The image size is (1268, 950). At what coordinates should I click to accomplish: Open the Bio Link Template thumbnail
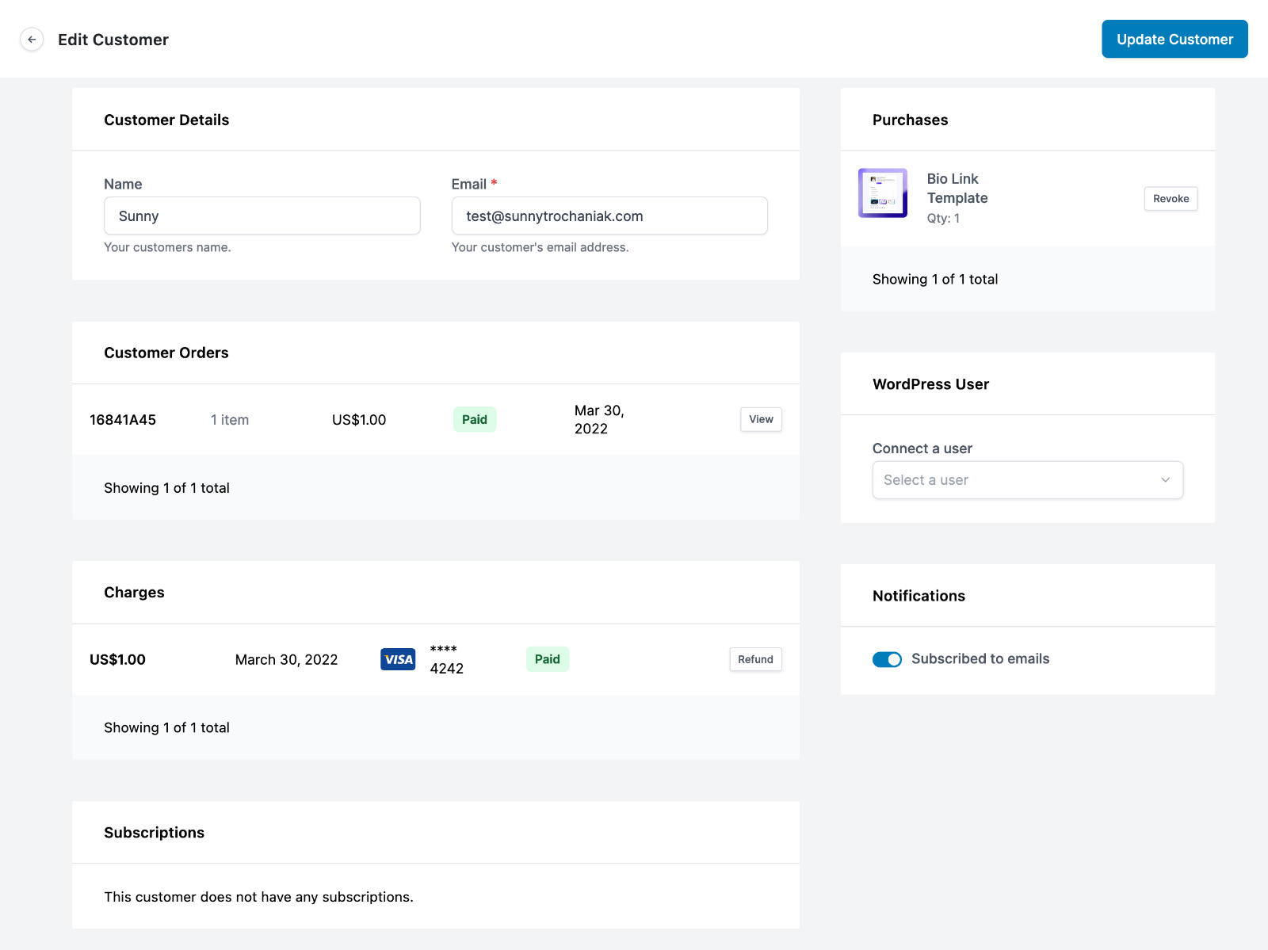(x=883, y=193)
